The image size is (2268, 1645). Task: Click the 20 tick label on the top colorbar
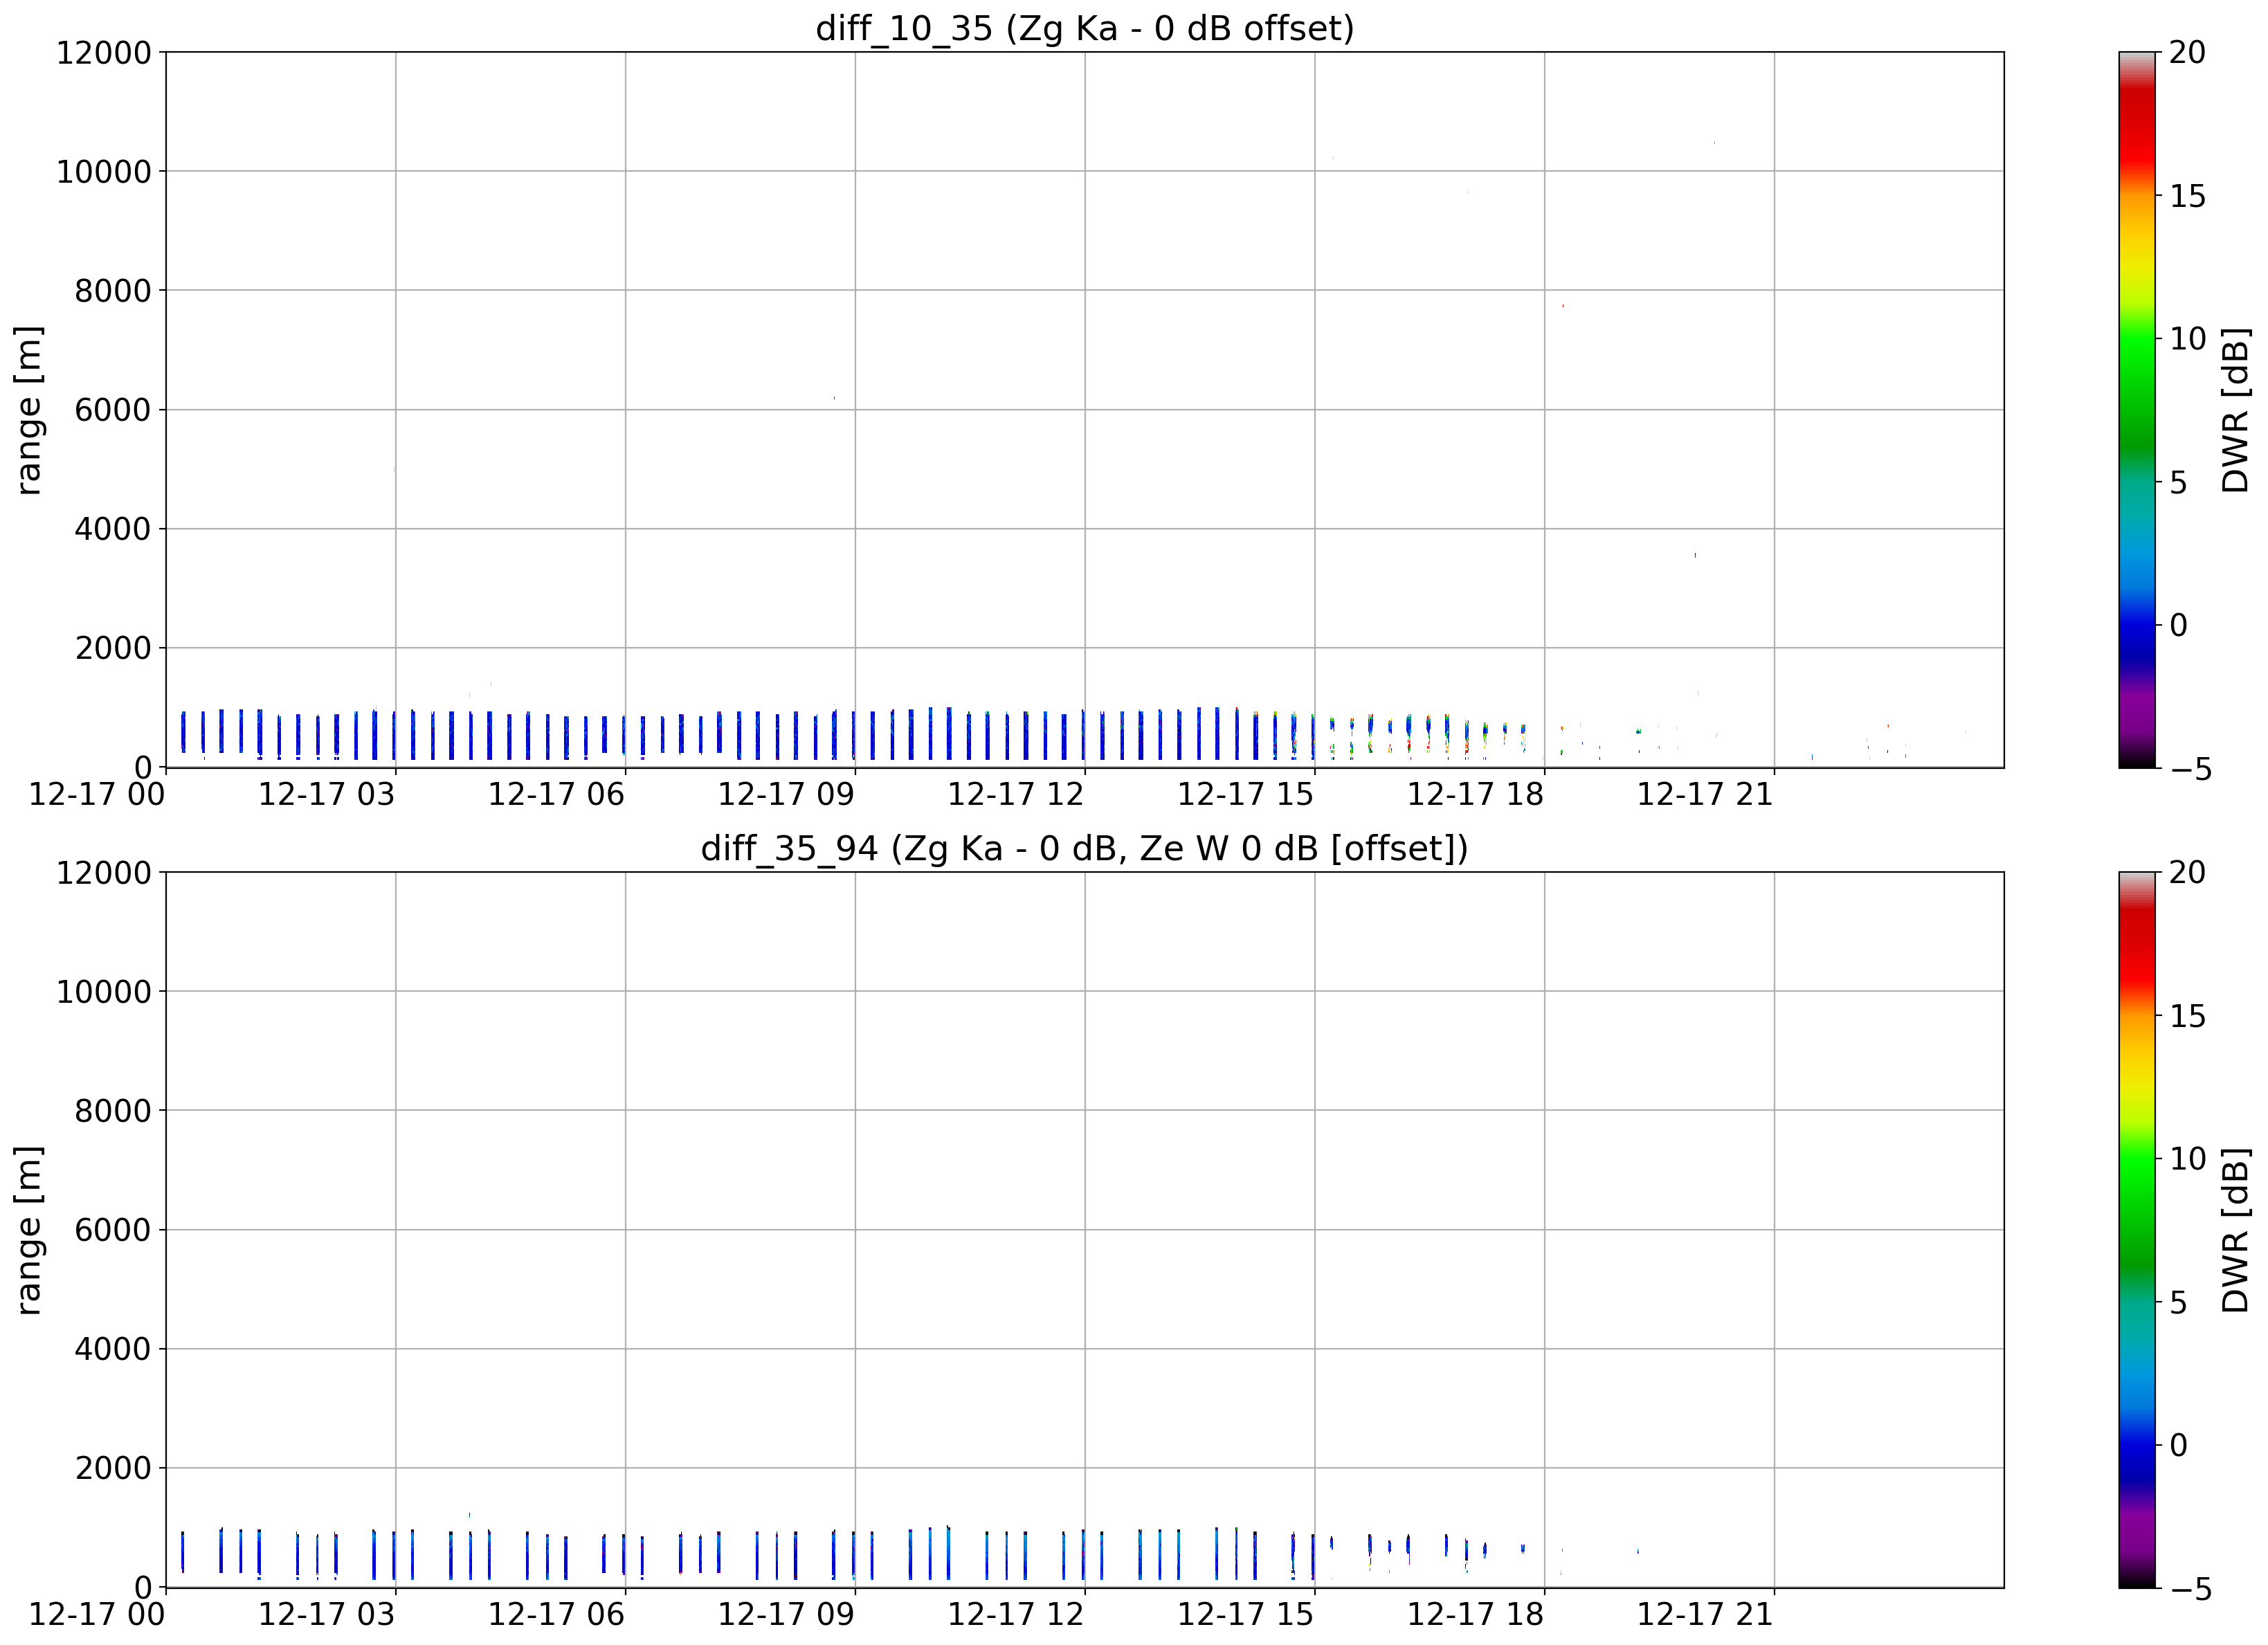[x=2188, y=52]
